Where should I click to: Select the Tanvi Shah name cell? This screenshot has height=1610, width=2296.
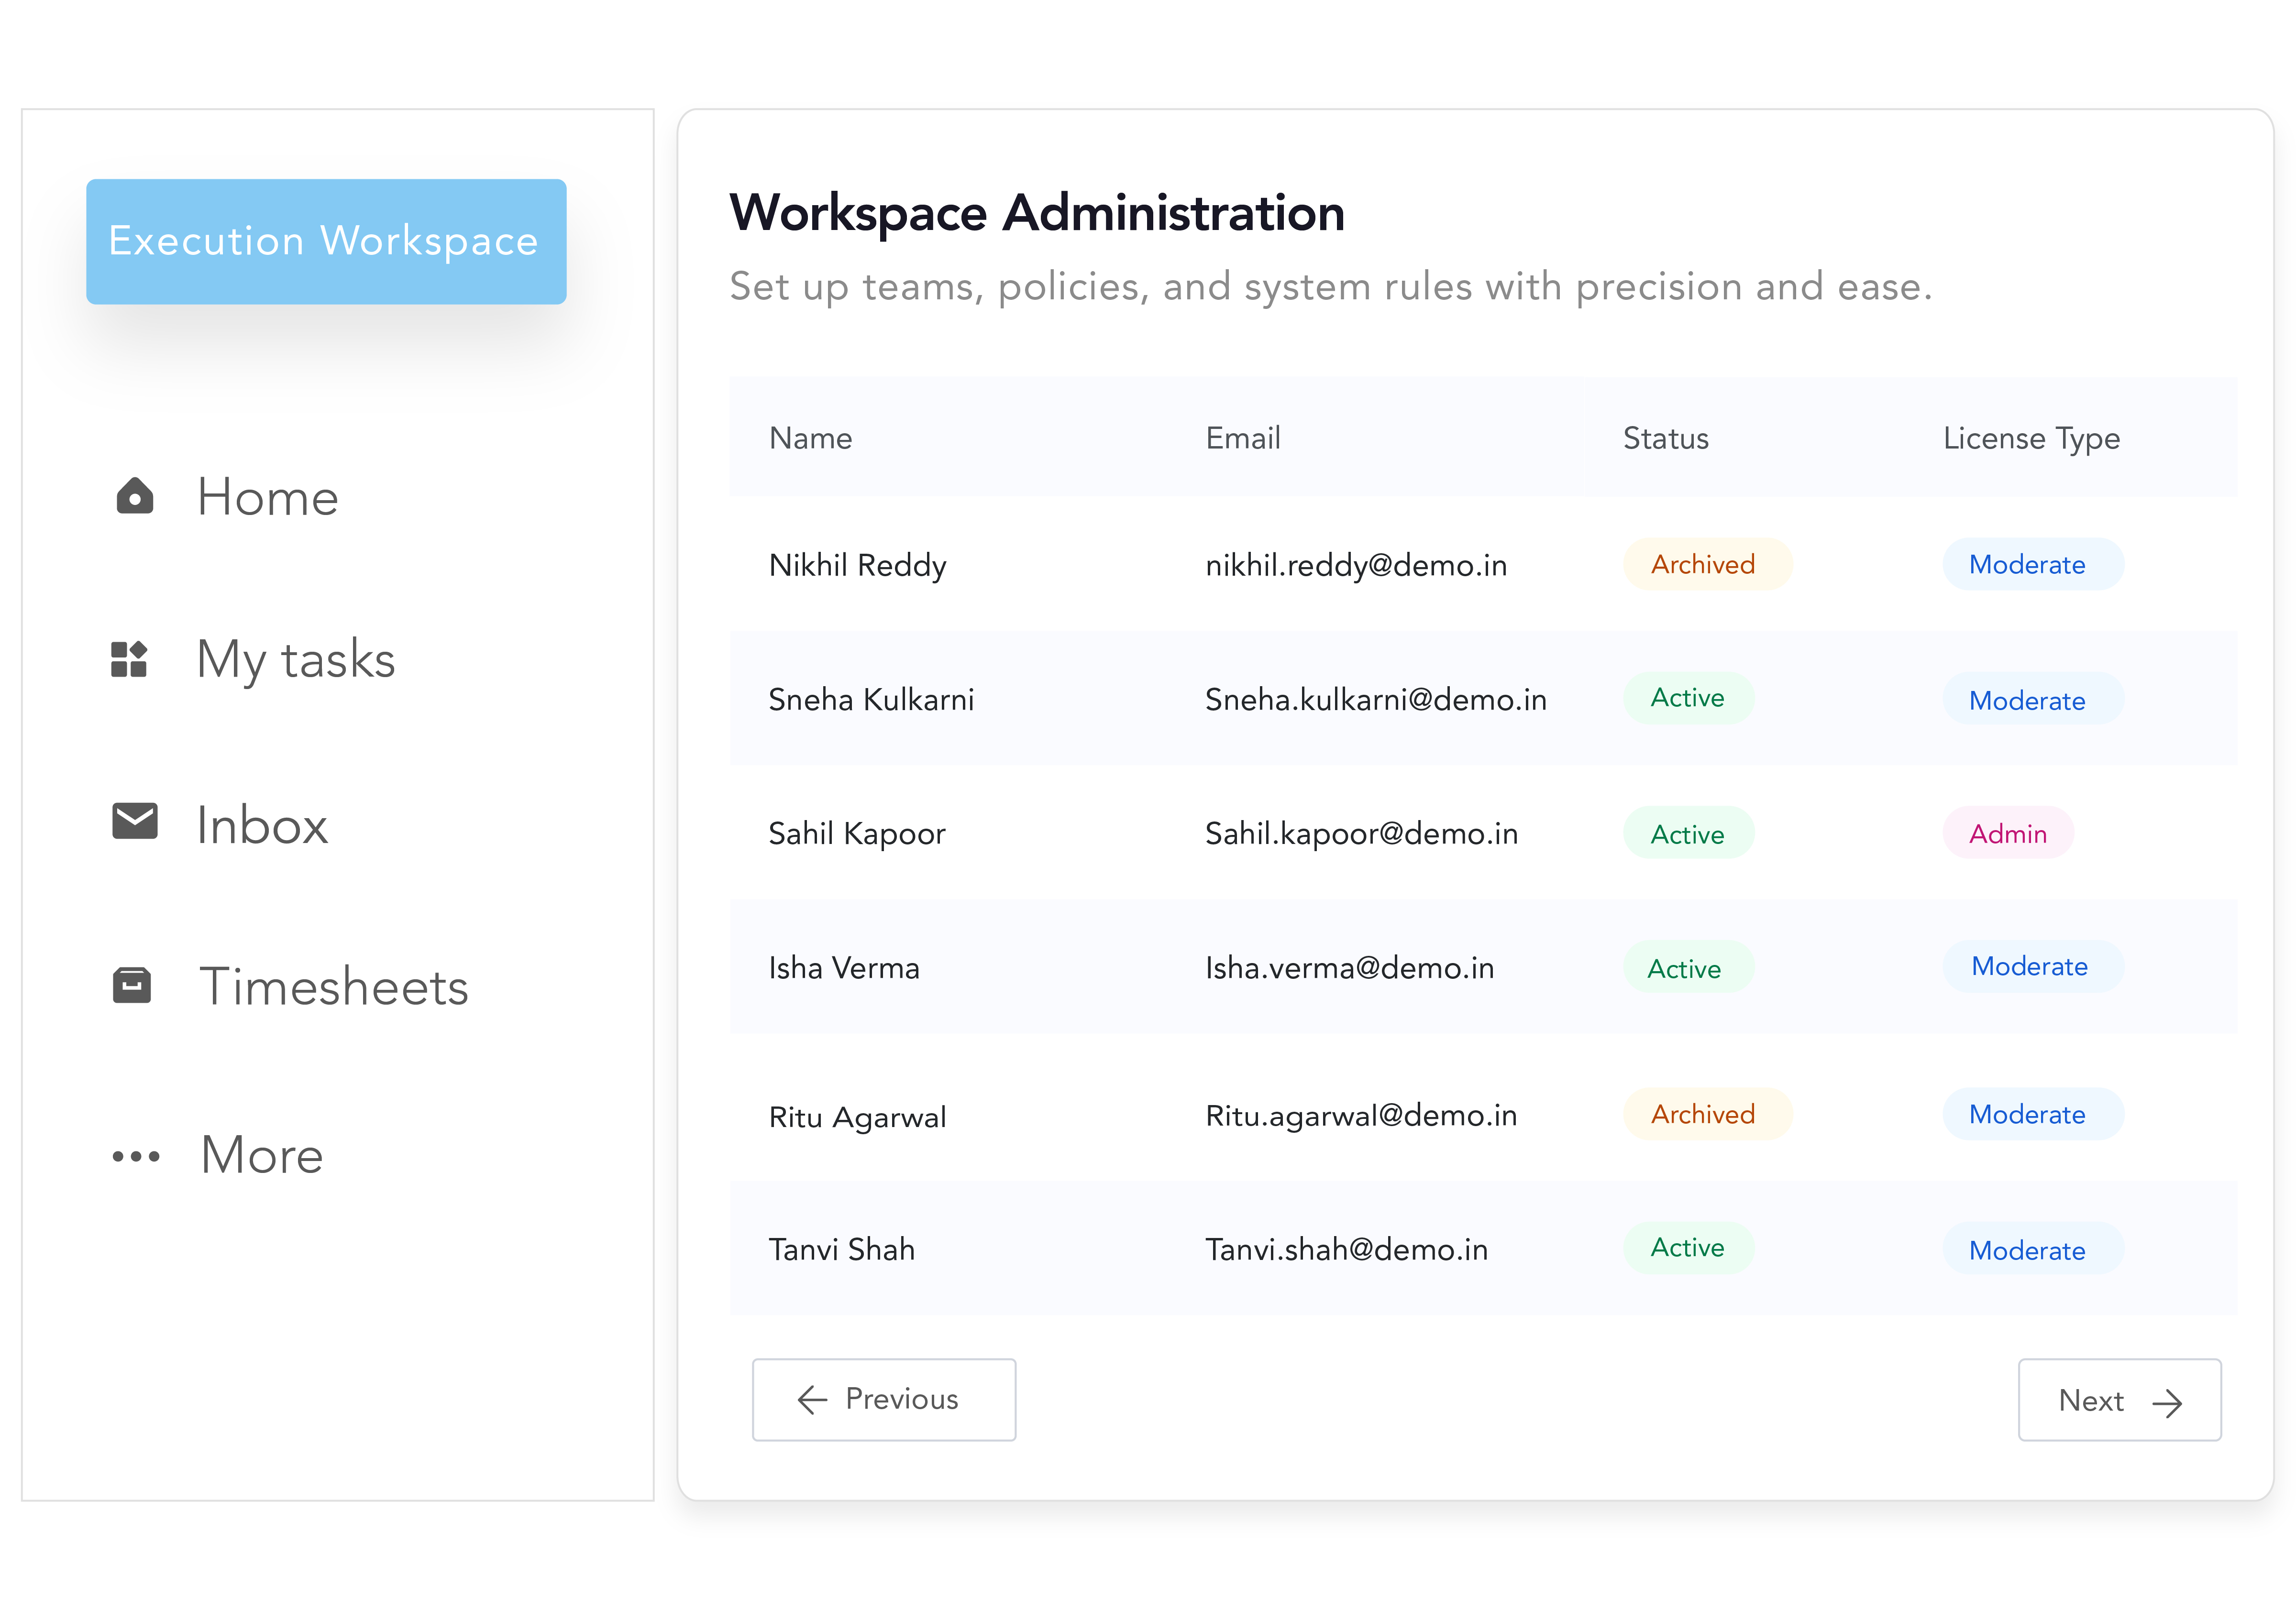pyautogui.click(x=841, y=1249)
